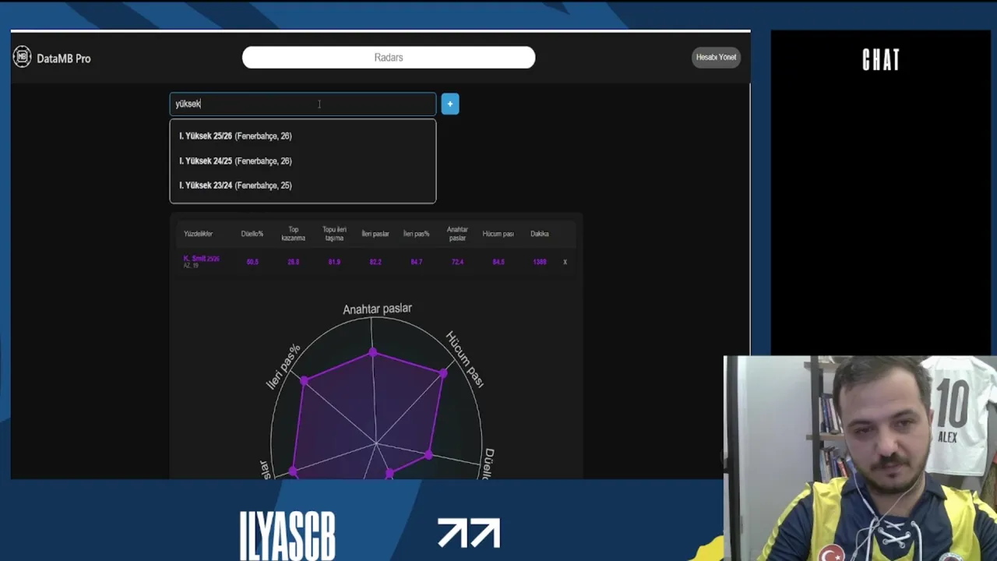Click the Dakika value 1388
Viewport: 997px width, 561px height.
540,262
